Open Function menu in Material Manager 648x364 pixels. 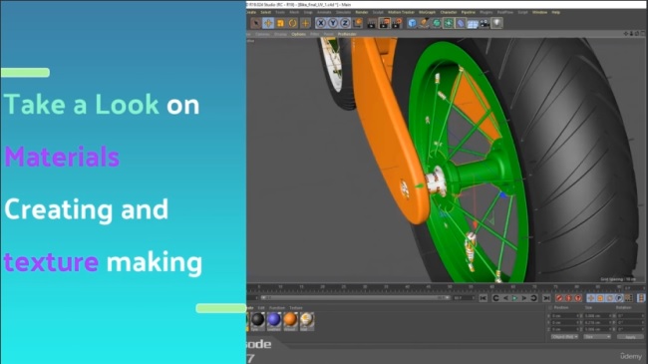[x=277, y=308]
